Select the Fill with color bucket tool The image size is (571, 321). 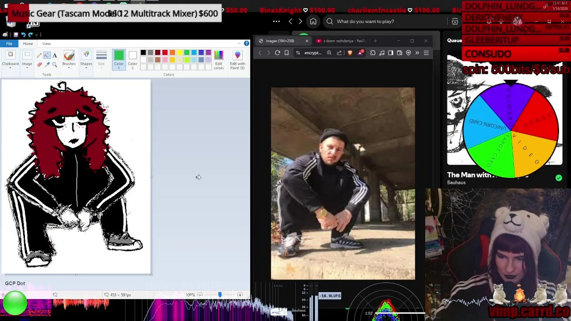(47, 55)
